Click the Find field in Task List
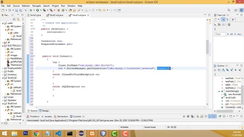Screen dimensions: 244x137 [x=220, y=34]
